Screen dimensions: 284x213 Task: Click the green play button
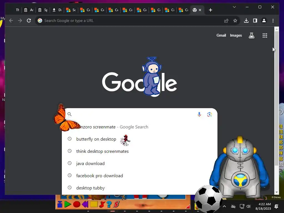[68, 204]
